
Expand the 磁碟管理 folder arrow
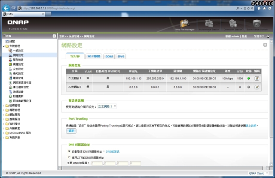(x=4, y=106)
